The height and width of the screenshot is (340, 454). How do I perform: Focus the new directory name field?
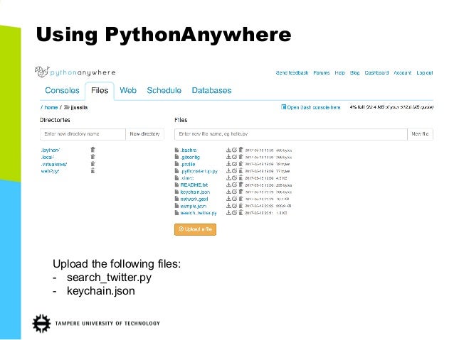pyautogui.click(x=83, y=134)
